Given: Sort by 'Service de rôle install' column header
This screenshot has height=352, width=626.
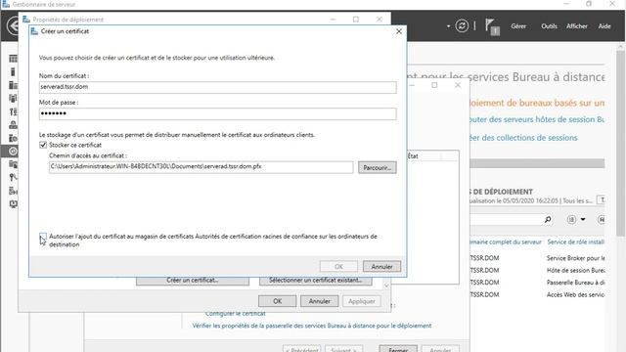Looking at the screenshot, I should (576, 242).
